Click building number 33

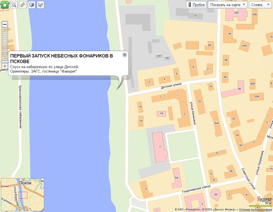pyautogui.click(x=211, y=86)
